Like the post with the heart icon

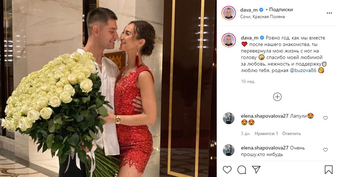pos(227,170)
